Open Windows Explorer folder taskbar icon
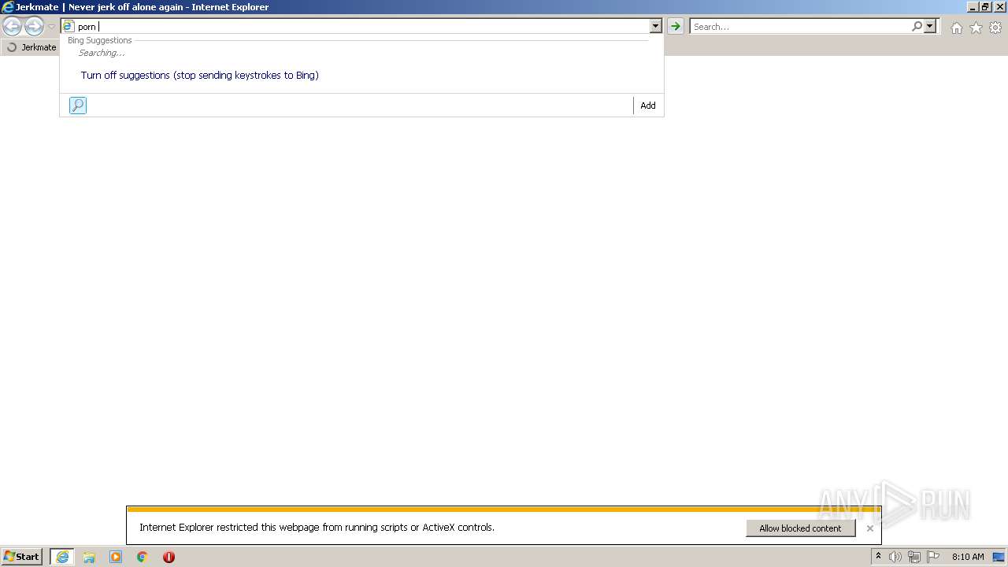1008x567 pixels. tap(89, 557)
